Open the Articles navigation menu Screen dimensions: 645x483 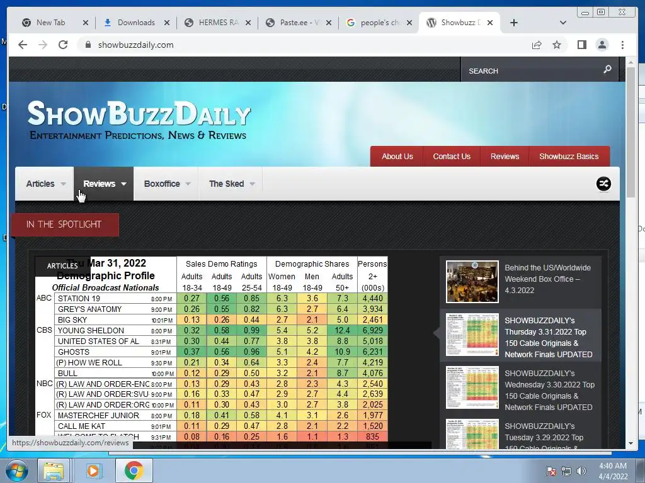point(45,184)
